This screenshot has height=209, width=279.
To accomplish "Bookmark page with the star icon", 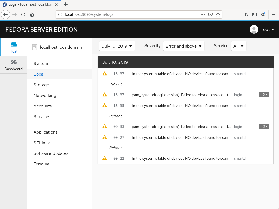I will (218, 14).
